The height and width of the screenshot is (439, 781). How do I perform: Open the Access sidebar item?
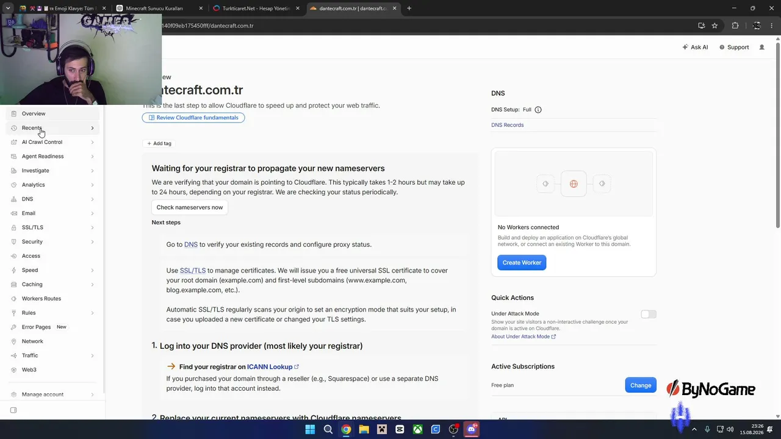pyautogui.click(x=52, y=256)
